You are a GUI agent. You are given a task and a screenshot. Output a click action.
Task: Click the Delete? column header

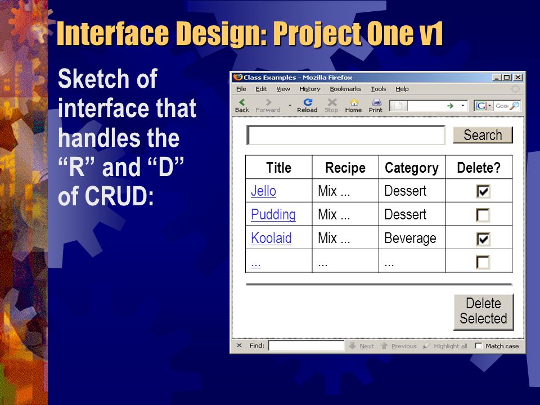(479, 168)
